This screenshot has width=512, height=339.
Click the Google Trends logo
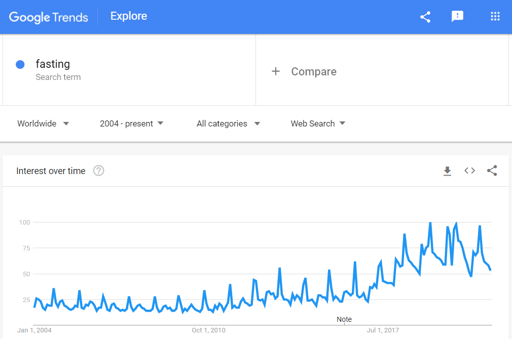click(x=49, y=17)
